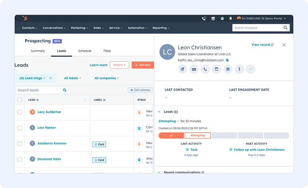The image size is (308, 188).
Task: Open the Marketing menu
Action: point(79,28)
